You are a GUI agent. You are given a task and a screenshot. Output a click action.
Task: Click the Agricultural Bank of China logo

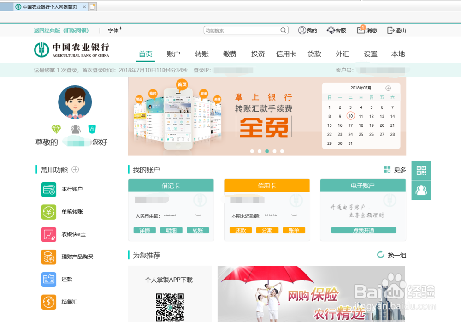pos(72,50)
